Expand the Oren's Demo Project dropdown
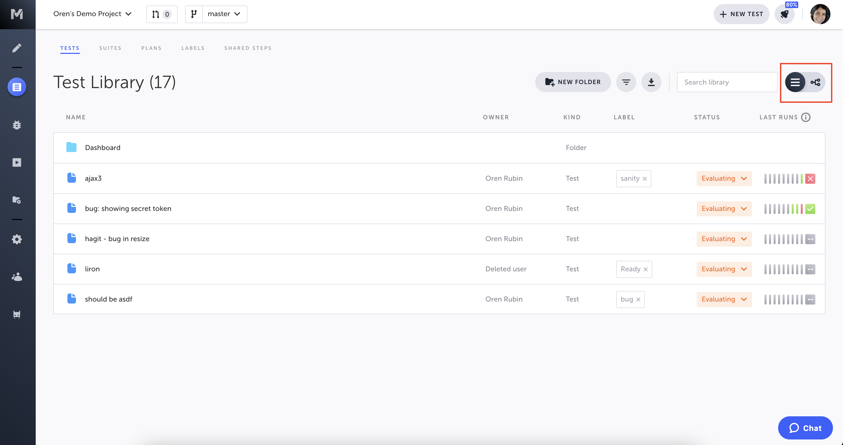Viewport: 843px width, 445px height. click(x=92, y=14)
